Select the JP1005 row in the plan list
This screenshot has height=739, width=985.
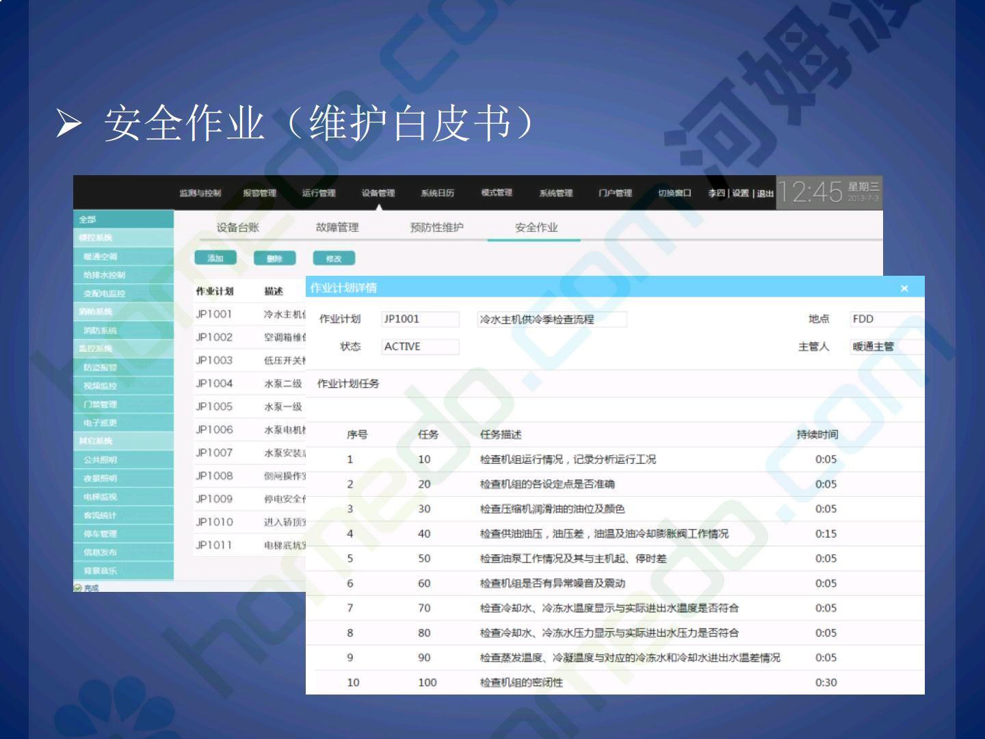coord(214,406)
